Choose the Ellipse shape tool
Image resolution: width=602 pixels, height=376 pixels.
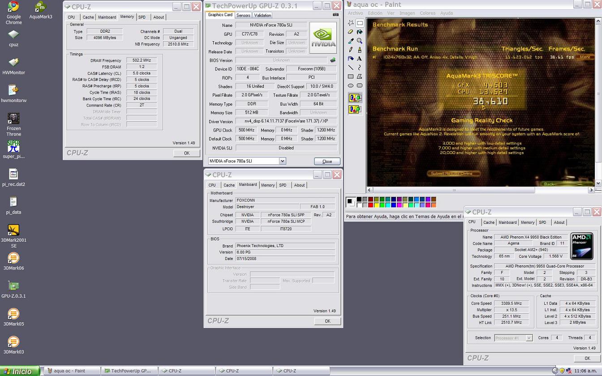coord(351,85)
